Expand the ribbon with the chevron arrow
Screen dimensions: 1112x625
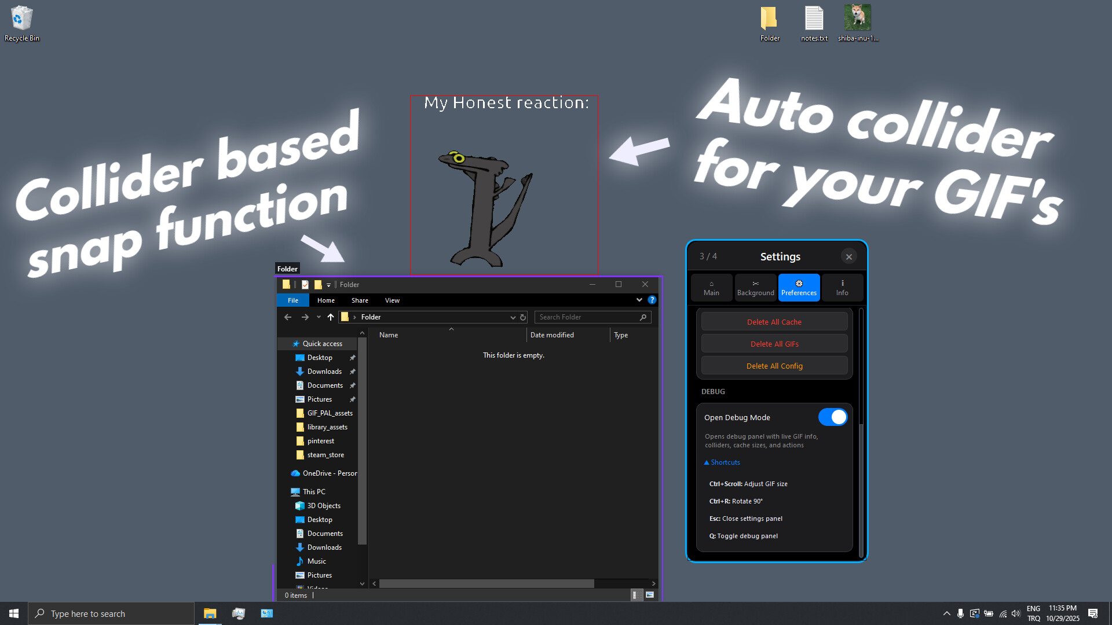639,300
